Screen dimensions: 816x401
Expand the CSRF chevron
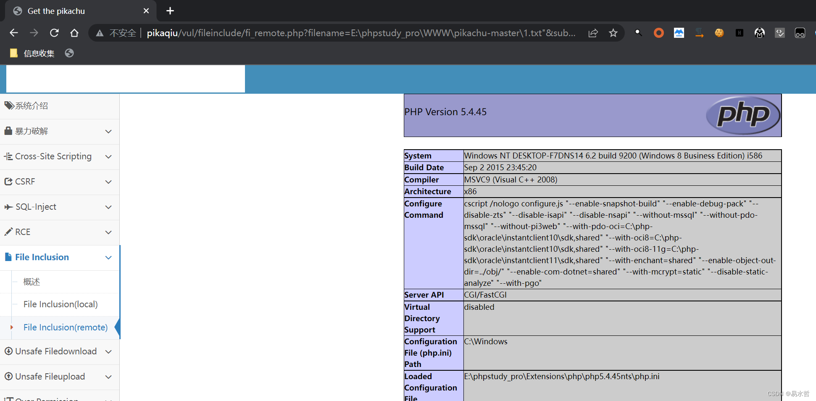tap(108, 182)
